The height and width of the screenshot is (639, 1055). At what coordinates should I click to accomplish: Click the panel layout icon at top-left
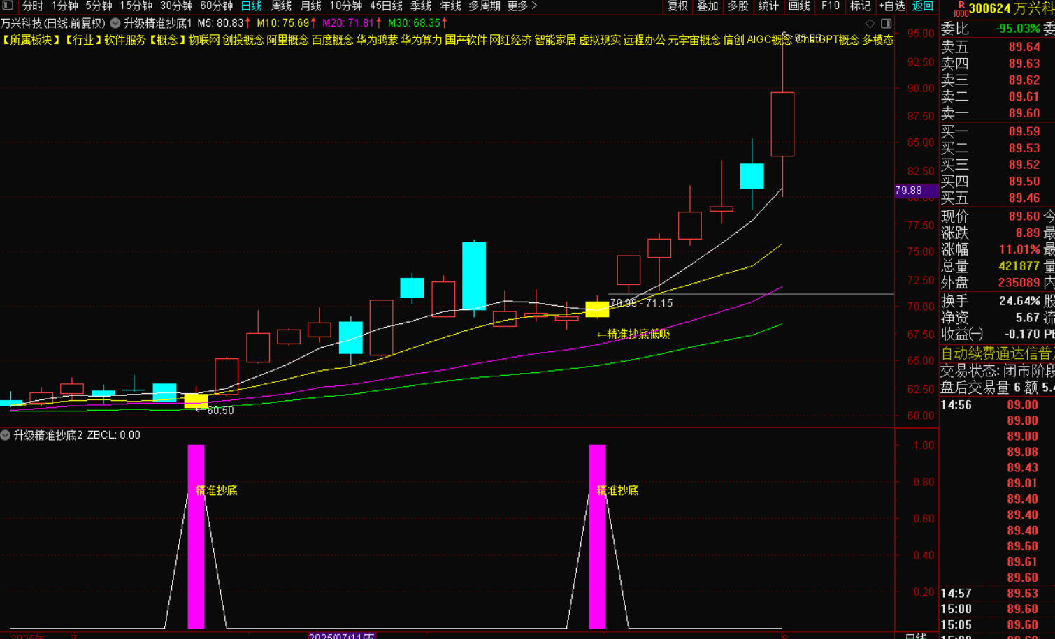click(x=8, y=6)
